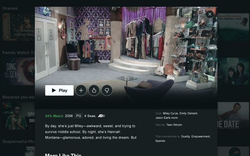
Task: Browse the Teen Sitcom genre
Action: tap(174, 125)
